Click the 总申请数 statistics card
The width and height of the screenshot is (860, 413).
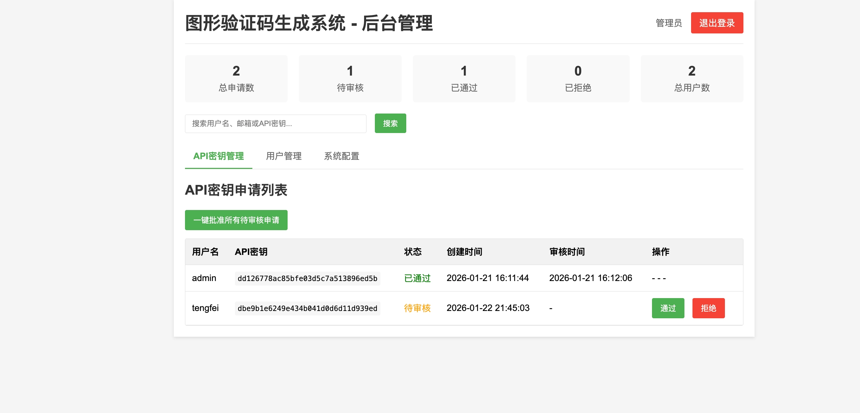click(236, 79)
